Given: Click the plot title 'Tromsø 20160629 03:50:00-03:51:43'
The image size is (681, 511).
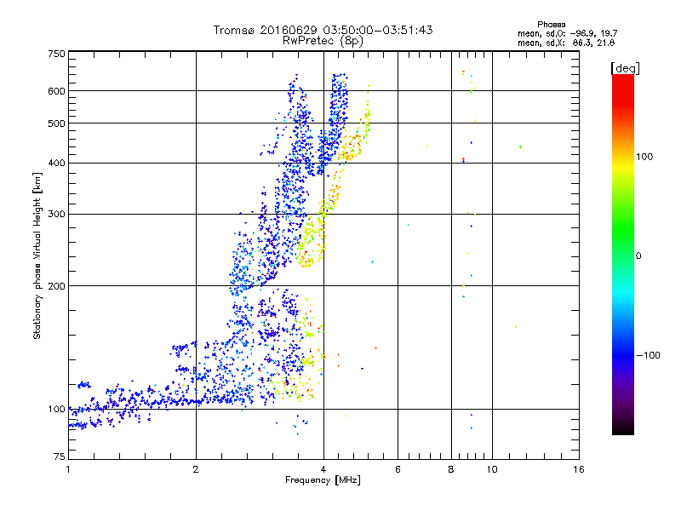Looking at the screenshot, I should coord(323,30).
